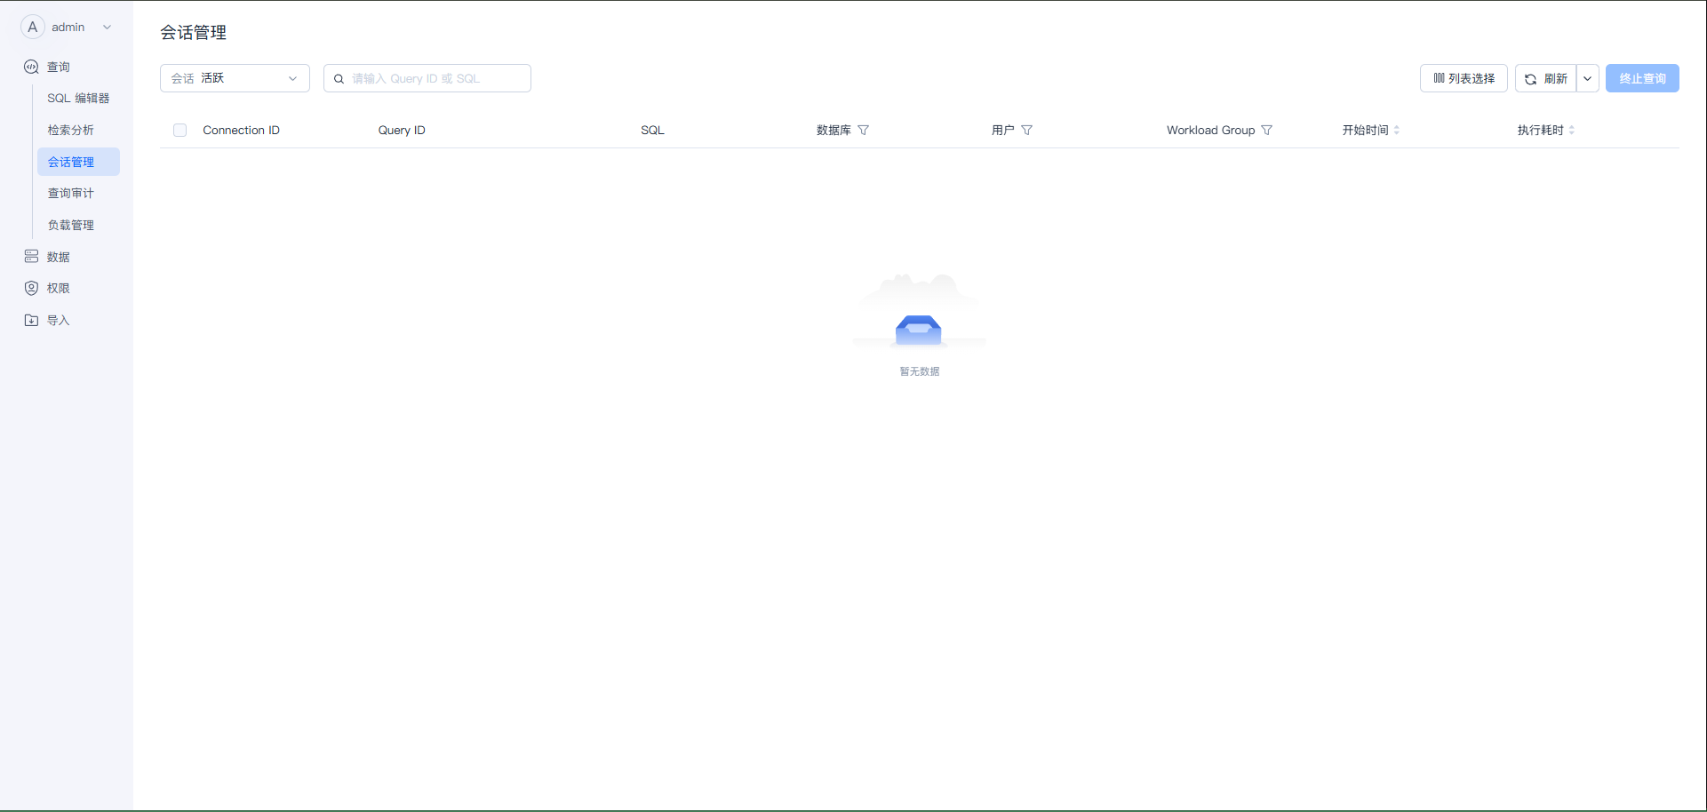Navigate to 查询审计 page
The image size is (1707, 812).
click(71, 194)
